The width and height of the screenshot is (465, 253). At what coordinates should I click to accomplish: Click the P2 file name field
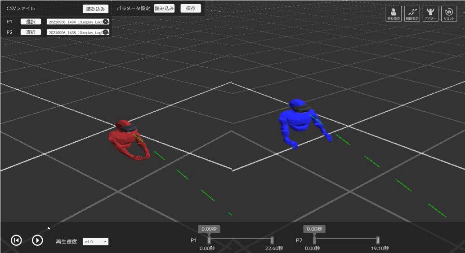(x=74, y=32)
